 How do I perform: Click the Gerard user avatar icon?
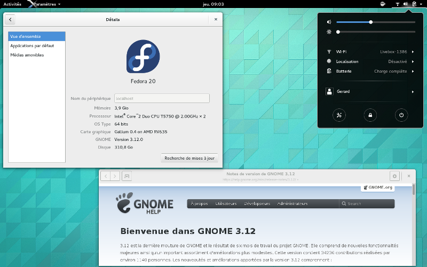[329, 91]
